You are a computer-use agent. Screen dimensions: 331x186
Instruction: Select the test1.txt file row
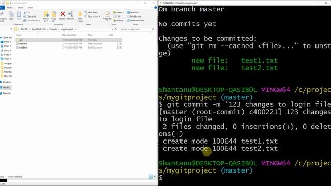[69, 43]
